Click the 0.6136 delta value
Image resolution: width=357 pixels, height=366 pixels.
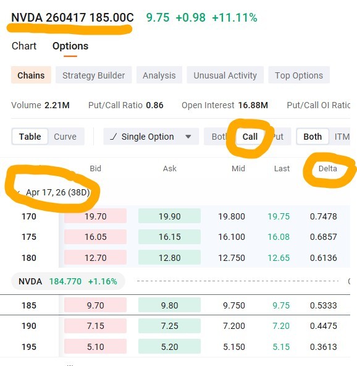(x=324, y=258)
